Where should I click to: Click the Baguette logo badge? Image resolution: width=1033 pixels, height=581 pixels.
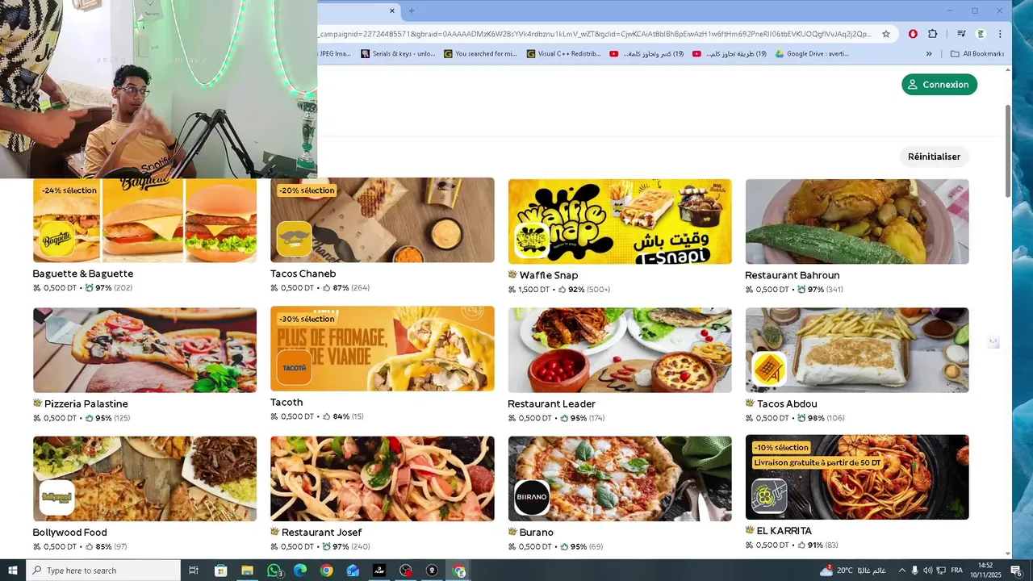pyautogui.click(x=56, y=239)
